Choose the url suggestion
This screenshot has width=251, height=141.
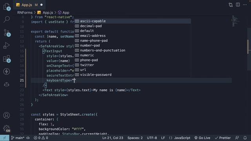133,70
